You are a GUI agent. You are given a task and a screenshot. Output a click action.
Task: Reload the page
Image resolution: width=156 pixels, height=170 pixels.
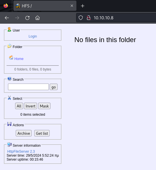coord(27,18)
